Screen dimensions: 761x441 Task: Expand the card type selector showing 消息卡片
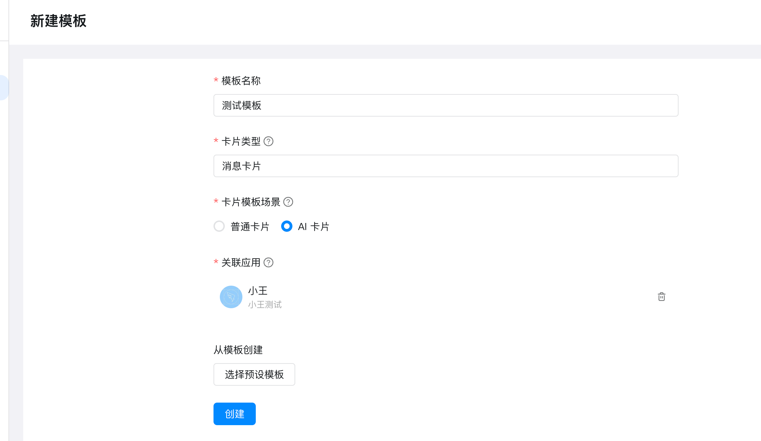[x=445, y=166]
